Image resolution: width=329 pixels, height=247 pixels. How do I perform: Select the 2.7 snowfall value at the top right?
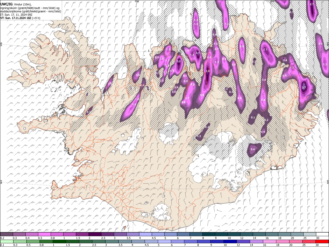(x=312, y=4)
